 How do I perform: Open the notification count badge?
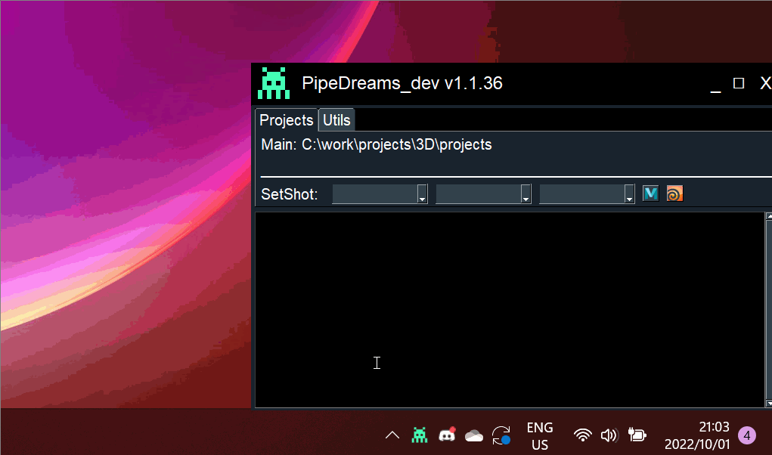747,435
